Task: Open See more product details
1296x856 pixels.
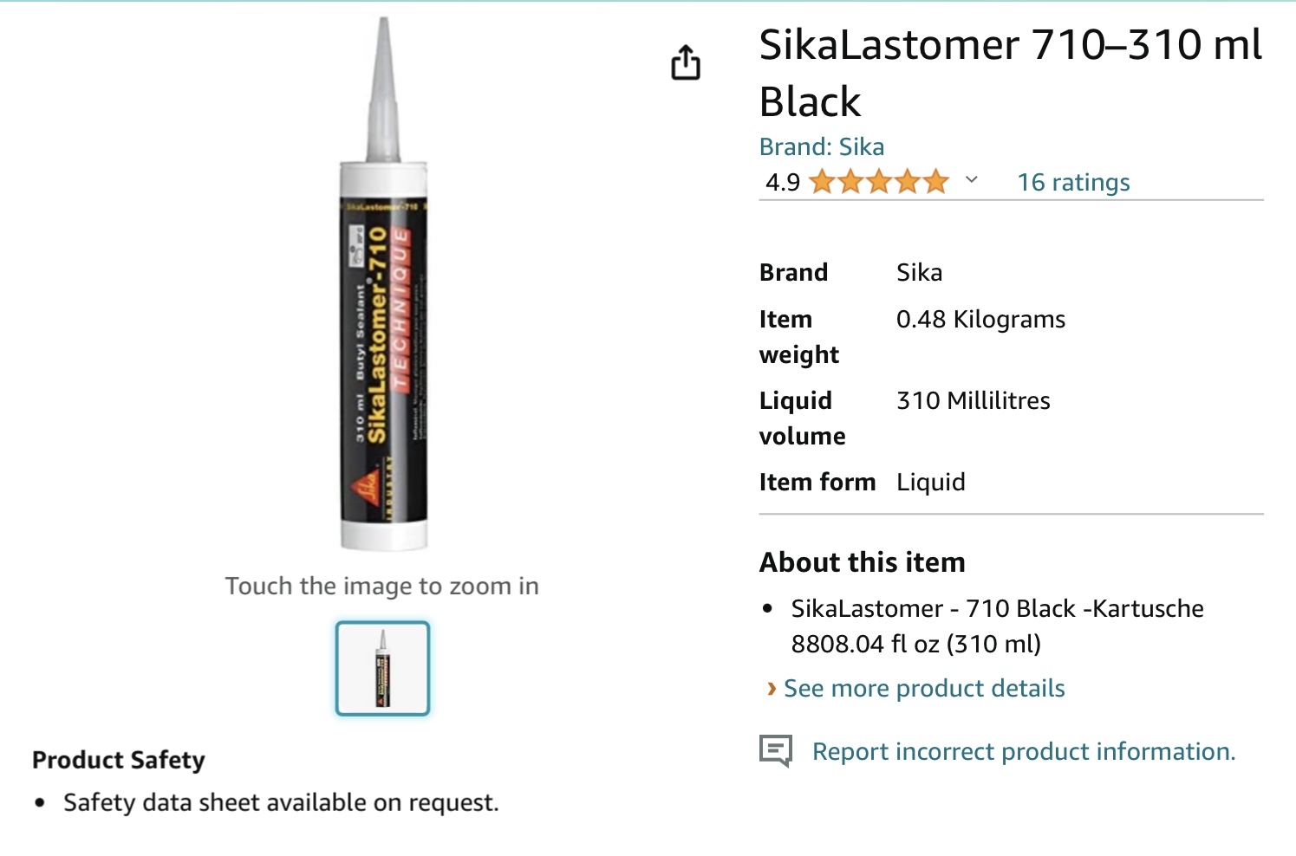Action: (x=924, y=689)
